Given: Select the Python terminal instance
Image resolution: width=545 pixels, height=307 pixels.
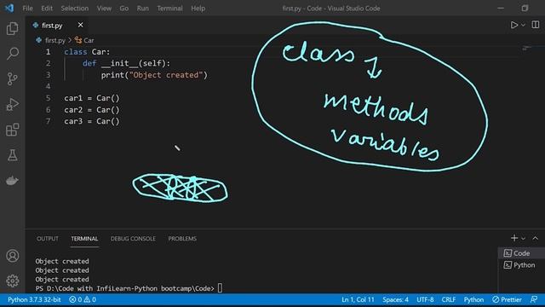Looking at the screenshot, I should 521,265.
